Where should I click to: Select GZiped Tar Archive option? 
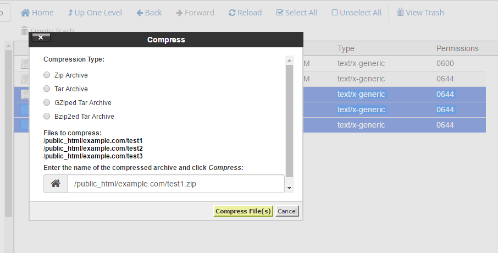(47, 103)
